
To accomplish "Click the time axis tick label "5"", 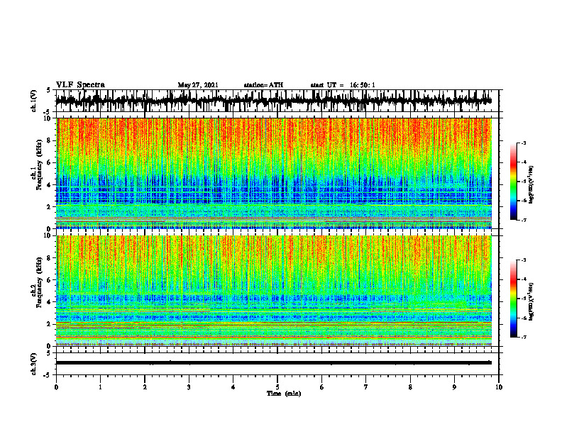I will pyautogui.click(x=277, y=387).
